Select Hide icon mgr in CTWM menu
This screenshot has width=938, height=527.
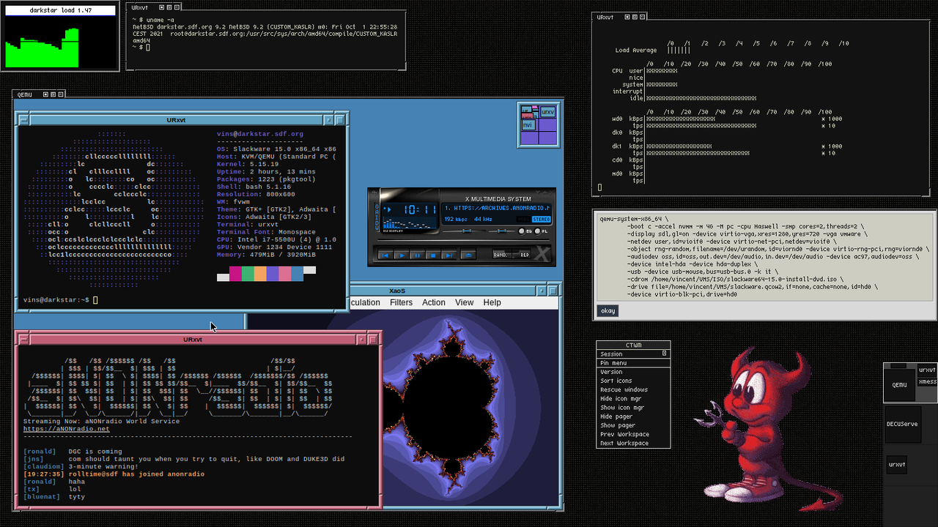point(633,398)
